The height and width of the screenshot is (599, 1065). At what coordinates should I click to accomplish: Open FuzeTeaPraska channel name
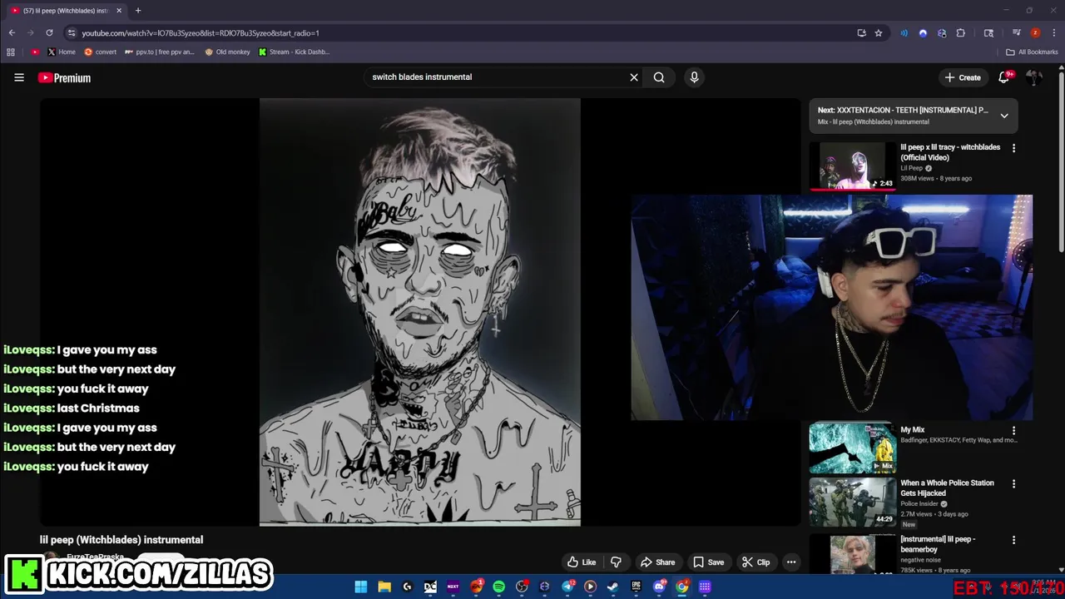(x=95, y=556)
